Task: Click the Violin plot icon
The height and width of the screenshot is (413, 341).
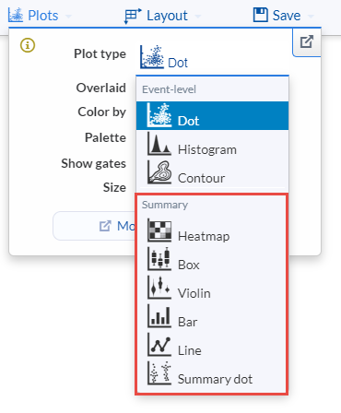Action: coord(159,288)
